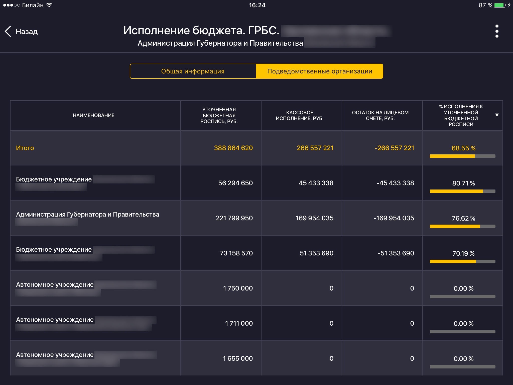Click budget value 1 711 000
Screen dimensions: 513x385
pyautogui.click(x=239, y=323)
